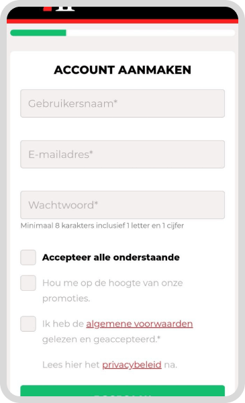Select the Wachtwoord input field
245x403 pixels.
(x=122, y=205)
